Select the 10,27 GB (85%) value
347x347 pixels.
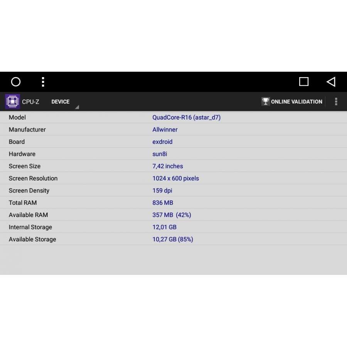pyautogui.click(x=173, y=239)
